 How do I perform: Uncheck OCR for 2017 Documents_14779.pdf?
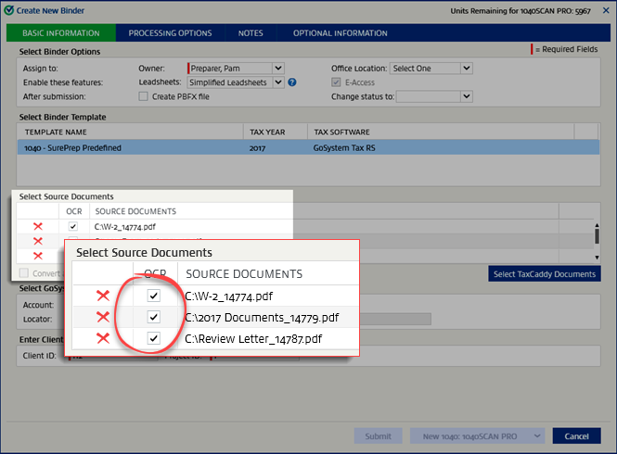[154, 317]
